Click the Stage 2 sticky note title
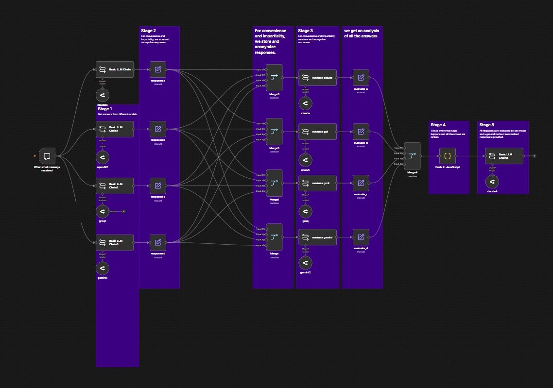 tap(149, 31)
